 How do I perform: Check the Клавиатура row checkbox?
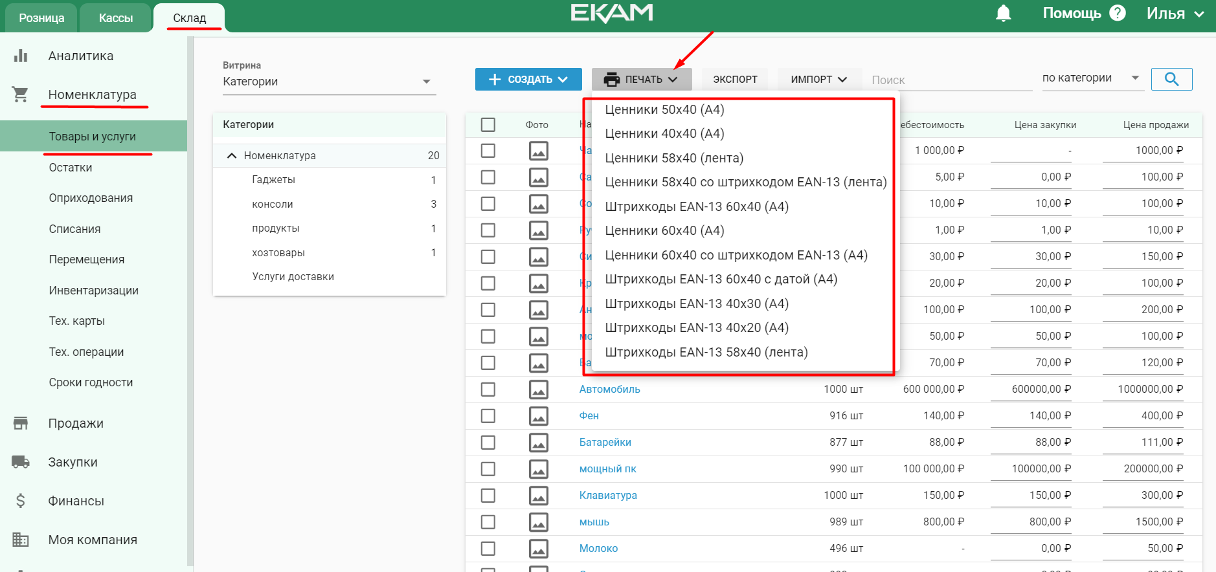pyautogui.click(x=488, y=496)
